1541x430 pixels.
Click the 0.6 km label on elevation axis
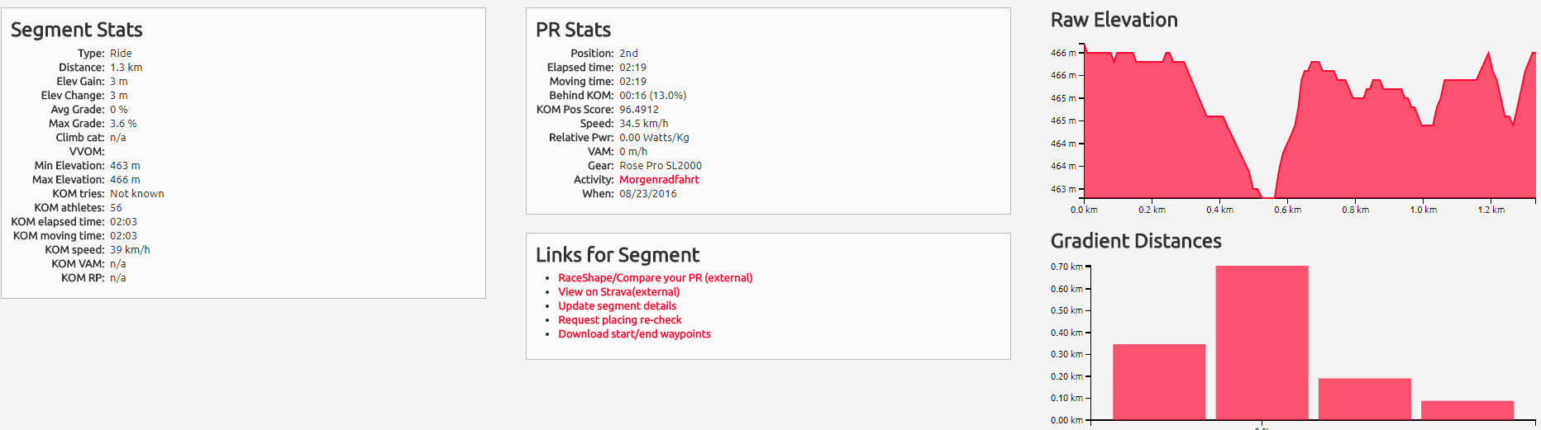(x=1287, y=210)
